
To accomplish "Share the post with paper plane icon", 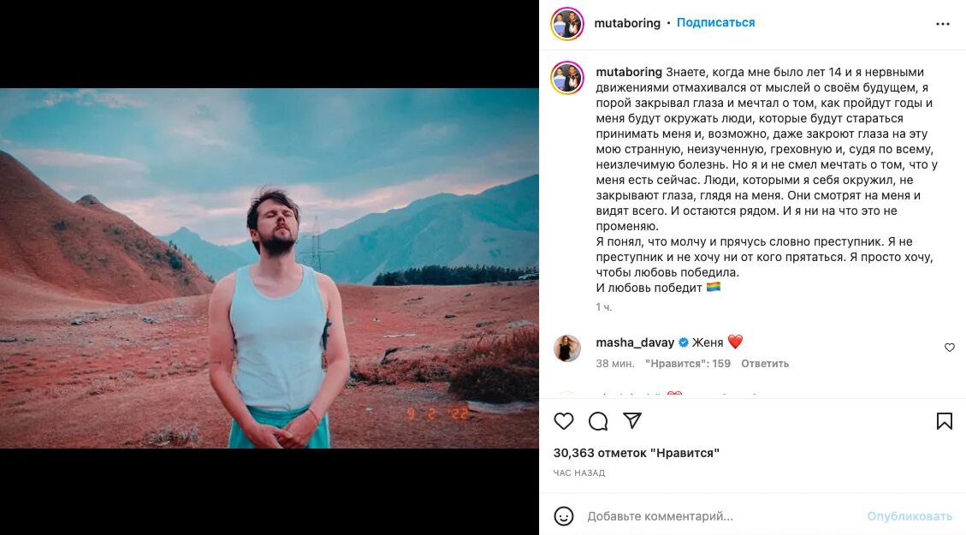I will pyautogui.click(x=632, y=421).
